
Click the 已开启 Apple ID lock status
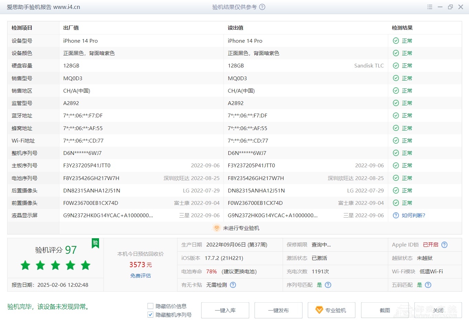(430, 245)
